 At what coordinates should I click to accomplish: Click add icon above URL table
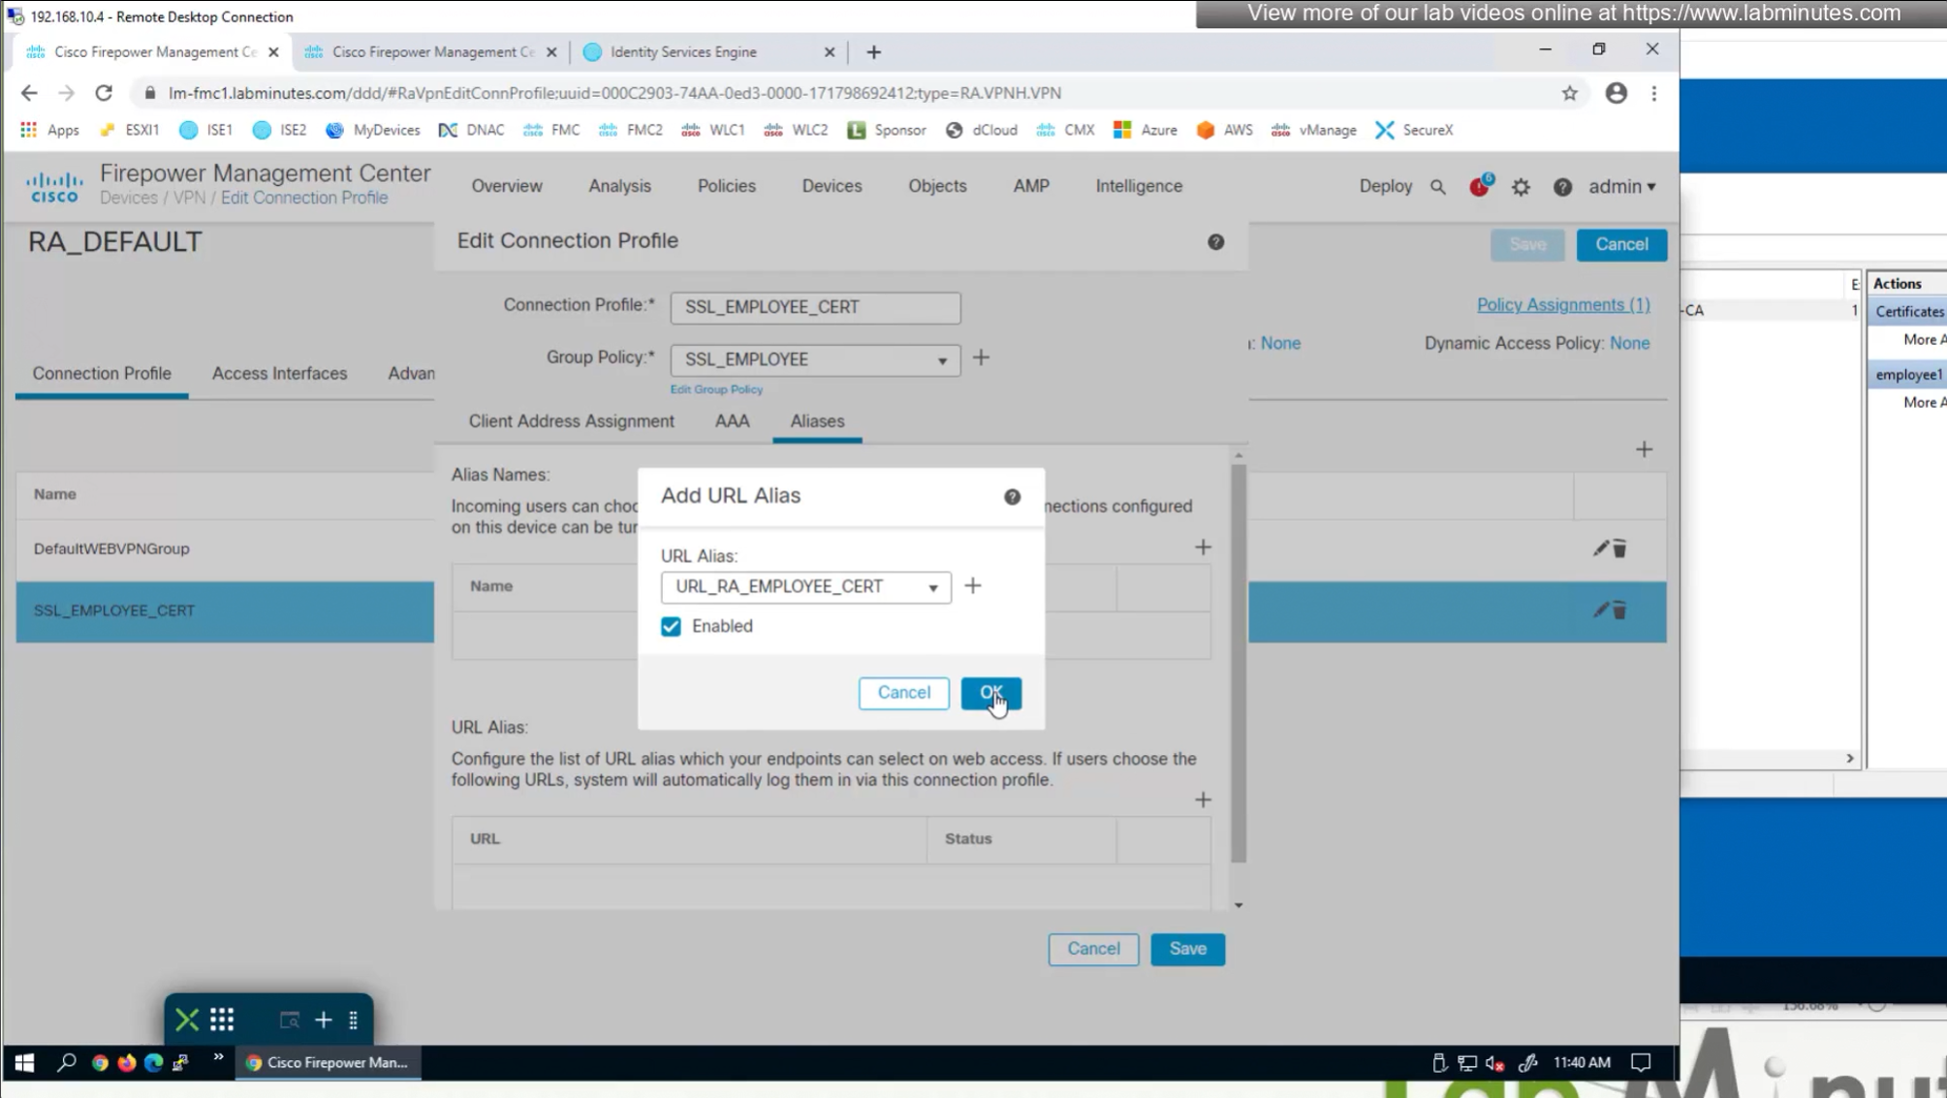[1203, 800]
